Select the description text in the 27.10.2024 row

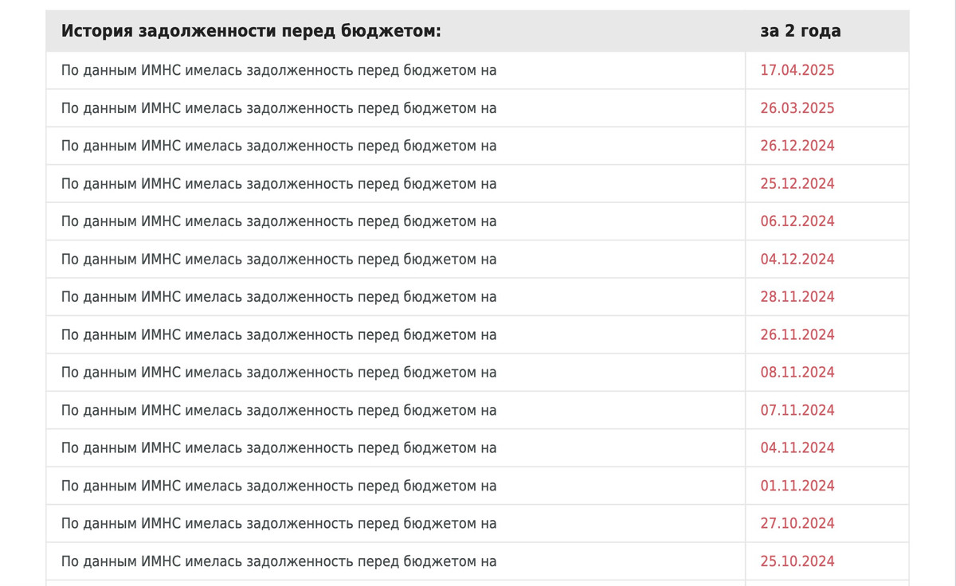pyautogui.click(x=278, y=524)
